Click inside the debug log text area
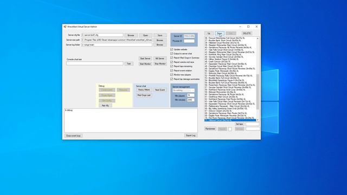This screenshot has height=195, width=347. tap(131, 120)
